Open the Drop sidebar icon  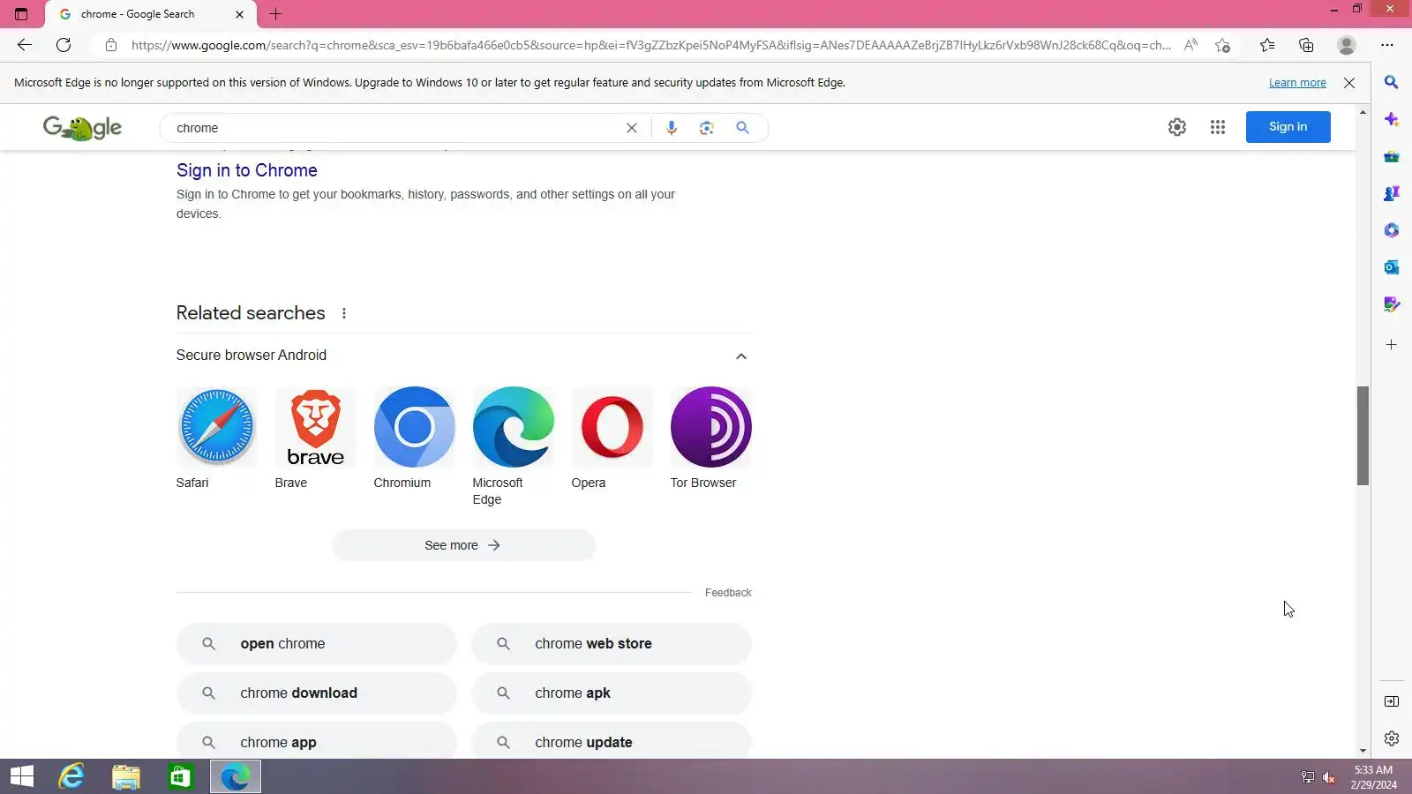[1392, 304]
